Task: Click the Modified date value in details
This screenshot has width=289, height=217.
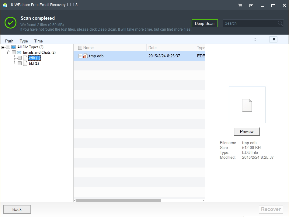Action: 258,158
